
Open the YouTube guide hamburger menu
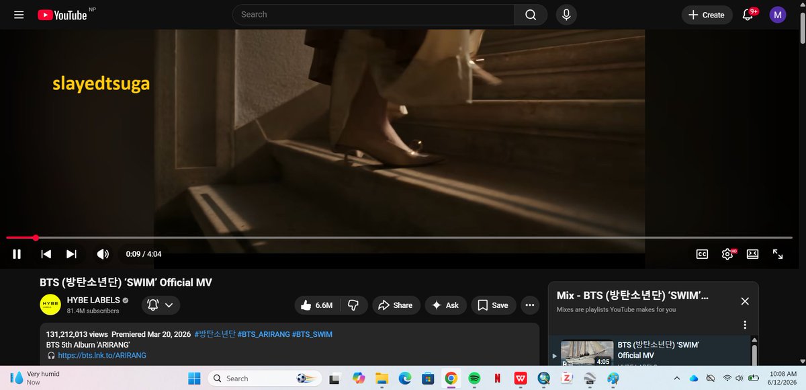pyautogui.click(x=19, y=15)
